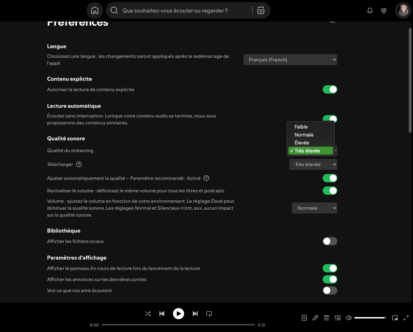Toggle Afficher les annonces sur les dernières sorties

coord(330,279)
